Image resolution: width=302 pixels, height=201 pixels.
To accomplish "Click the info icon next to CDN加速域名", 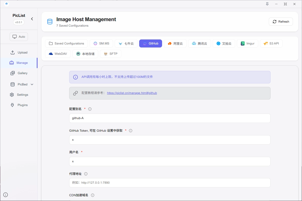I will click(x=93, y=195).
